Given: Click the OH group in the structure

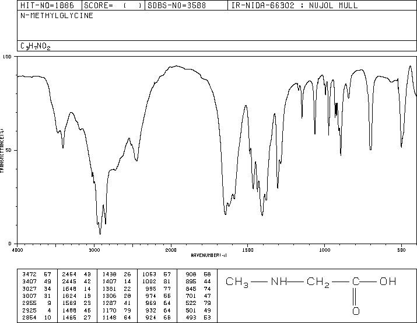Looking at the screenshot, I should click(388, 282).
